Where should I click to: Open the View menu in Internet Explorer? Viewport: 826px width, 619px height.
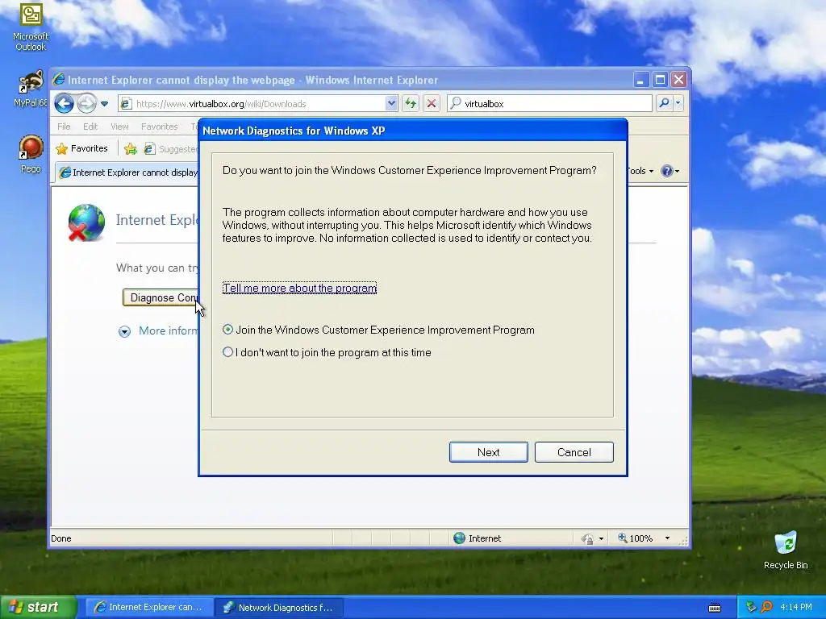click(x=119, y=127)
